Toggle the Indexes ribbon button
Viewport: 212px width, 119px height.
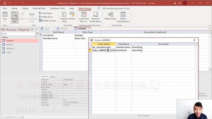[72, 16]
